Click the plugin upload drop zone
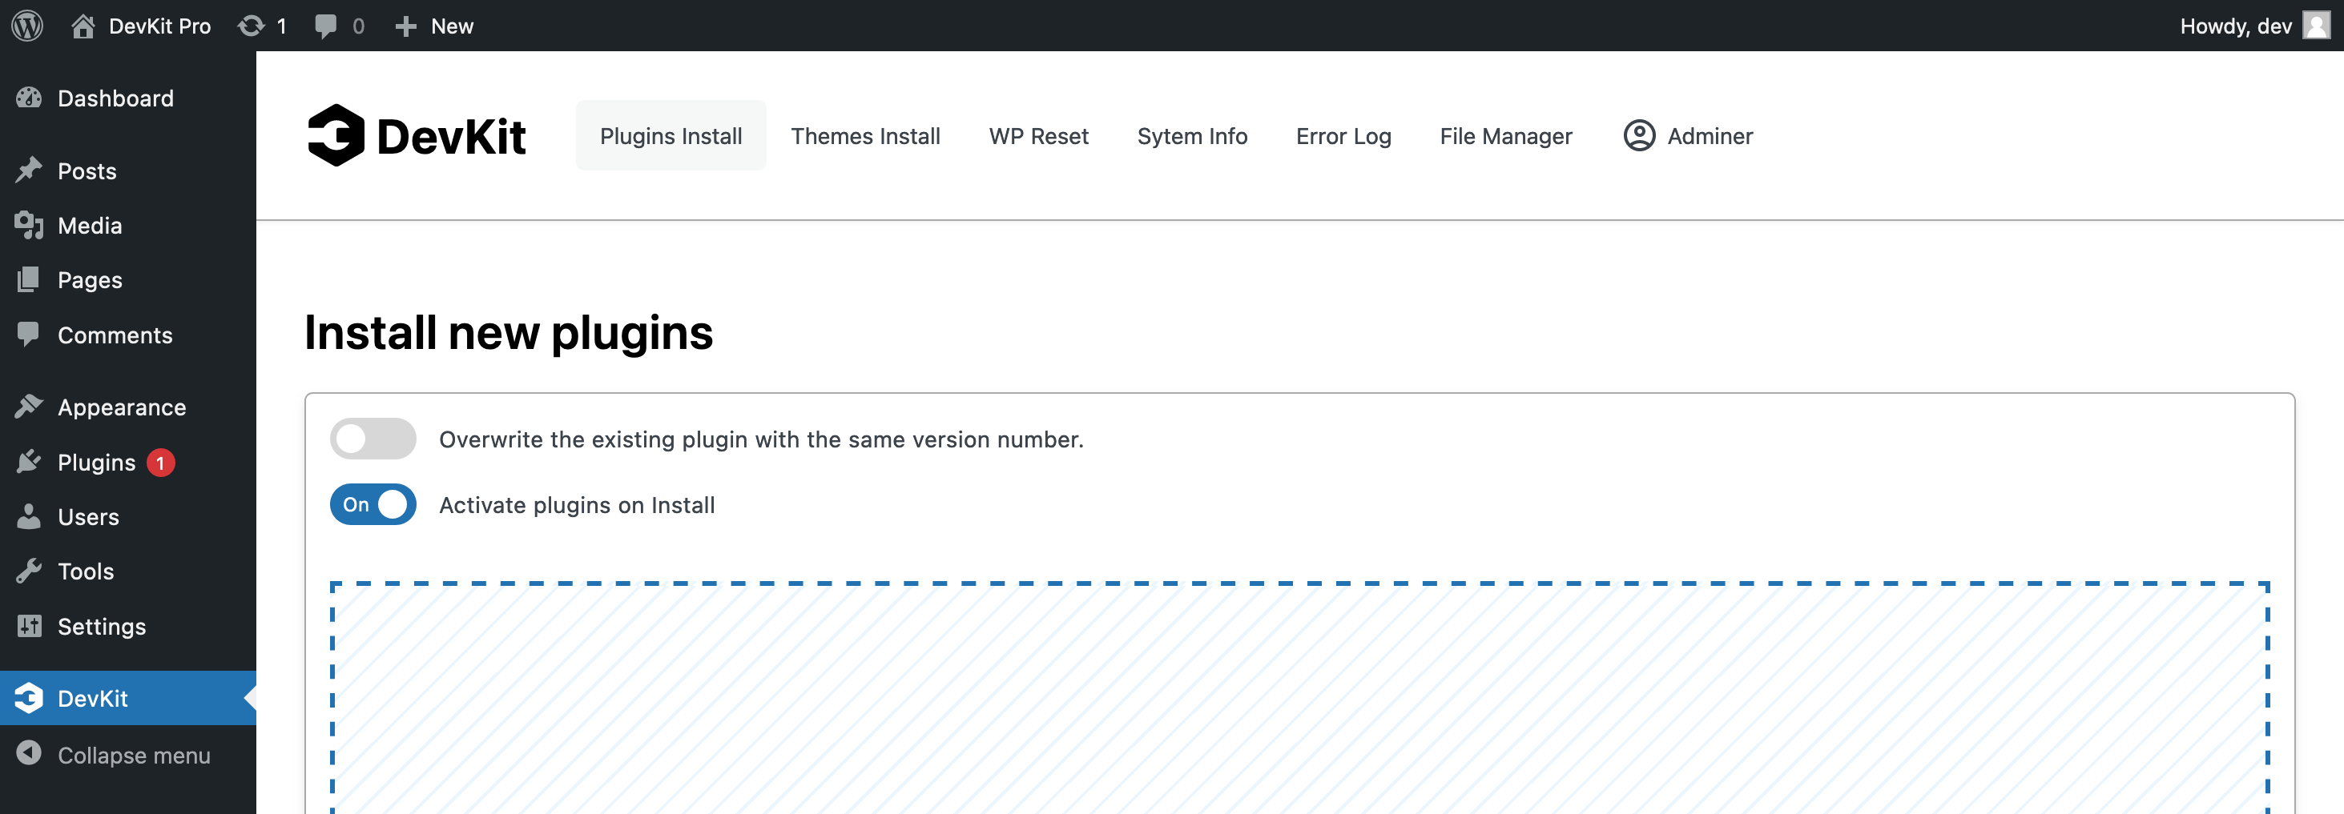 tap(1299, 698)
